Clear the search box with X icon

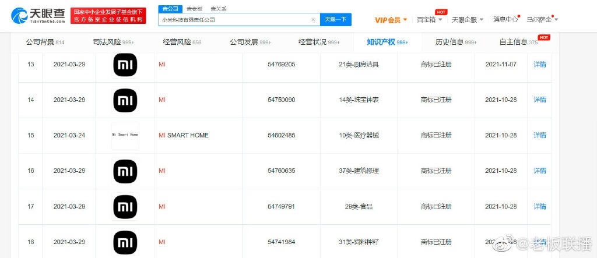[x=313, y=20]
